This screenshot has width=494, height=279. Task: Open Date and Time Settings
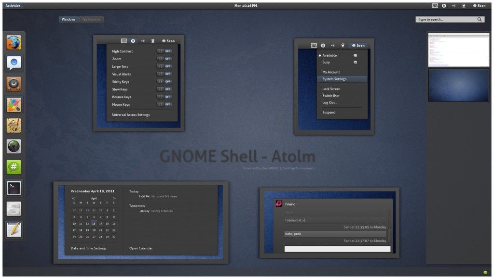(x=89, y=248)
